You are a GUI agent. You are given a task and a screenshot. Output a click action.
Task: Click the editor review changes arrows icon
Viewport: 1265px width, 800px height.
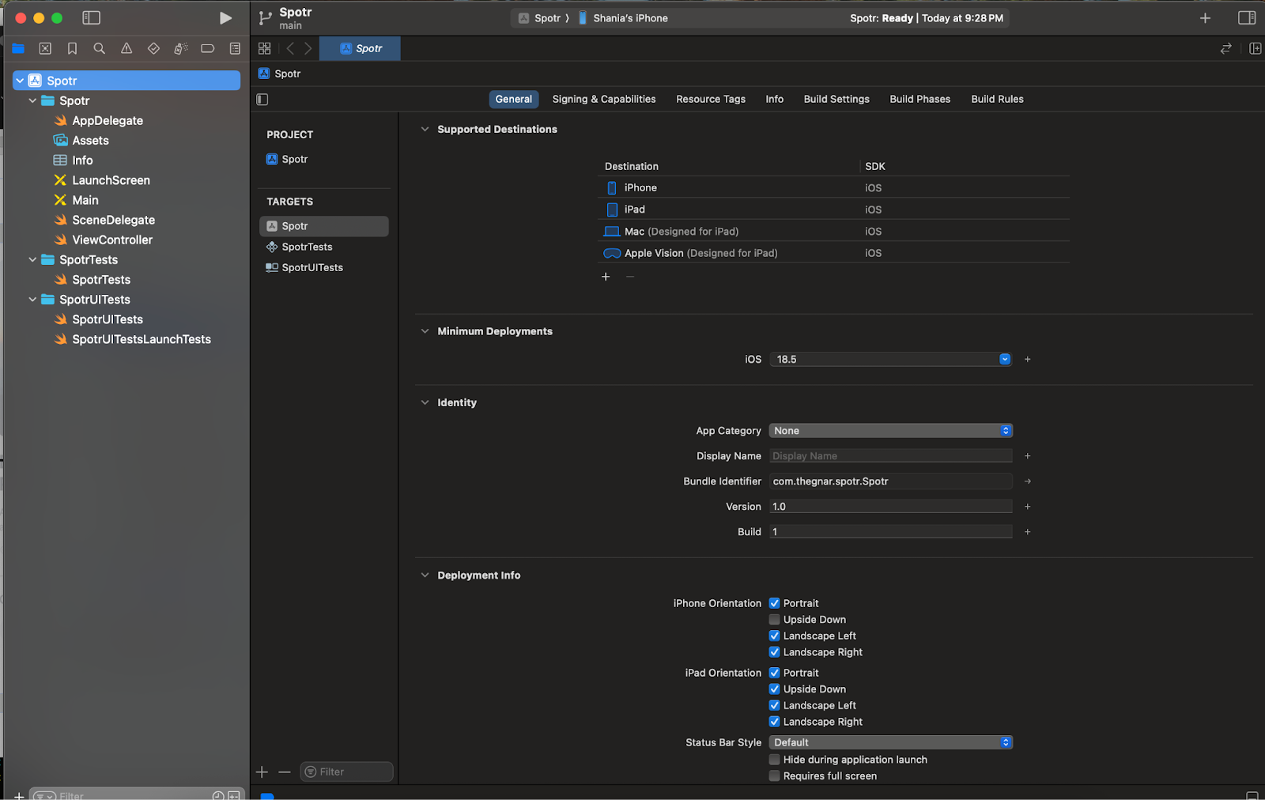[x=1225, y=48]
